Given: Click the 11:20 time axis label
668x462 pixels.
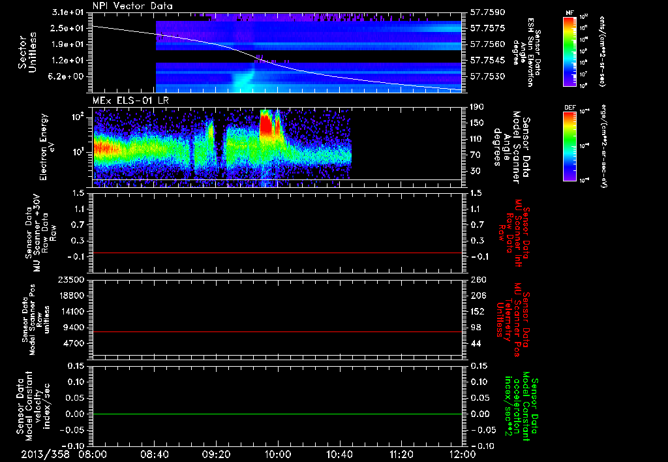Looking at the screenshot, I should point(401,454).
